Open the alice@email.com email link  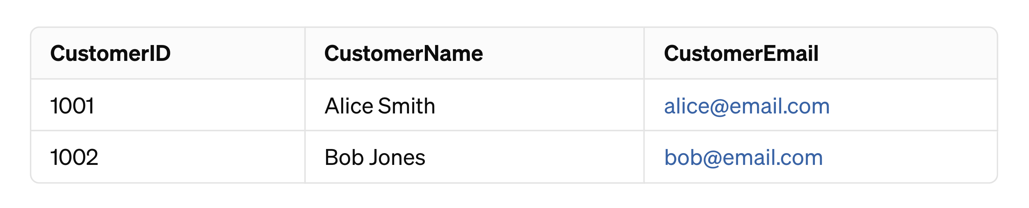coord(746,106)
